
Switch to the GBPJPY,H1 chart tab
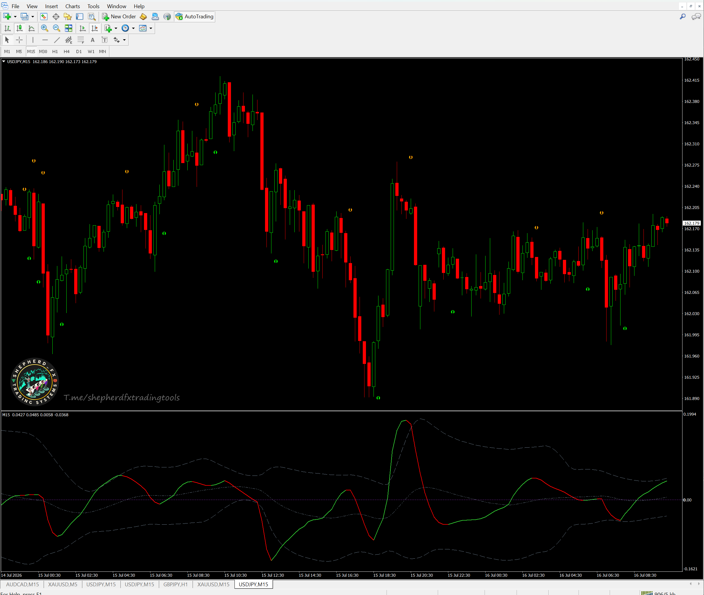coord(175,584)
